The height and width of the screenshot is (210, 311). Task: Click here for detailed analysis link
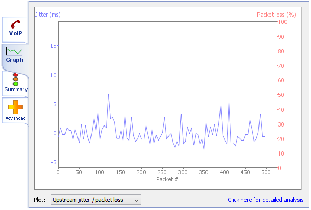coord(266,200)
